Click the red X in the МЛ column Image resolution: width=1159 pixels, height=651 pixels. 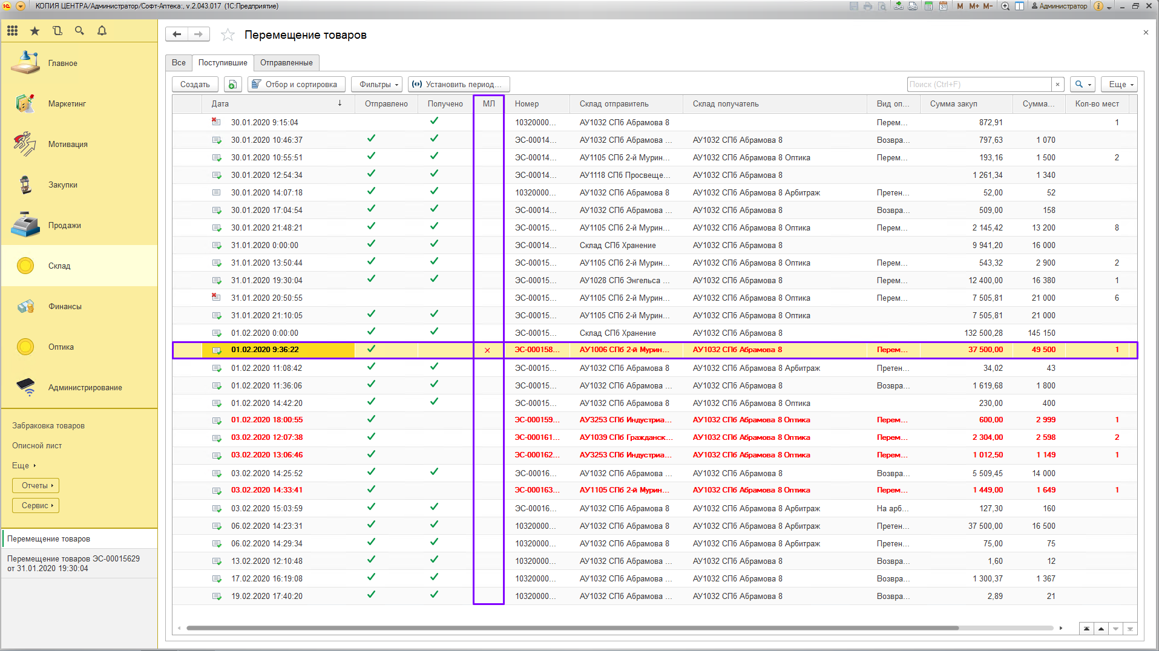(487, 350)
